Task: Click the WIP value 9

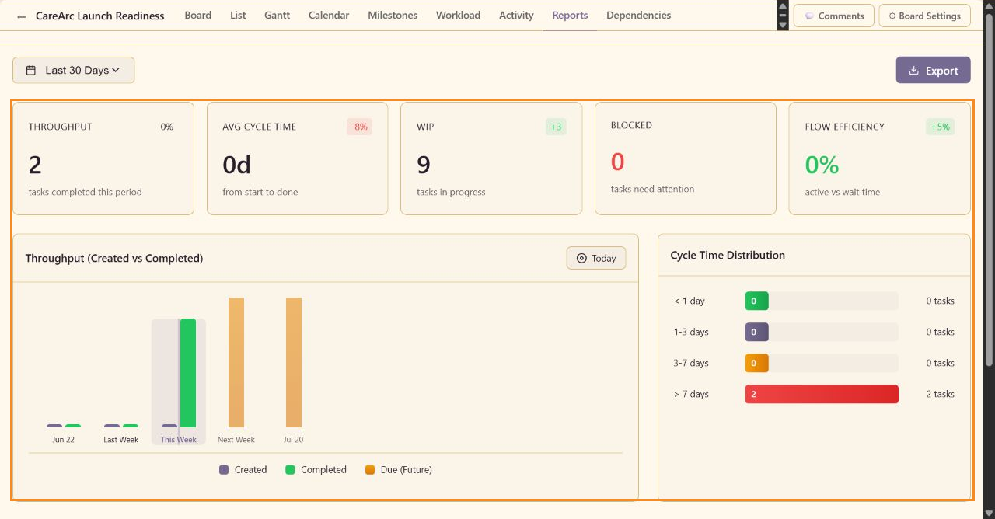Action: [424, 165]
